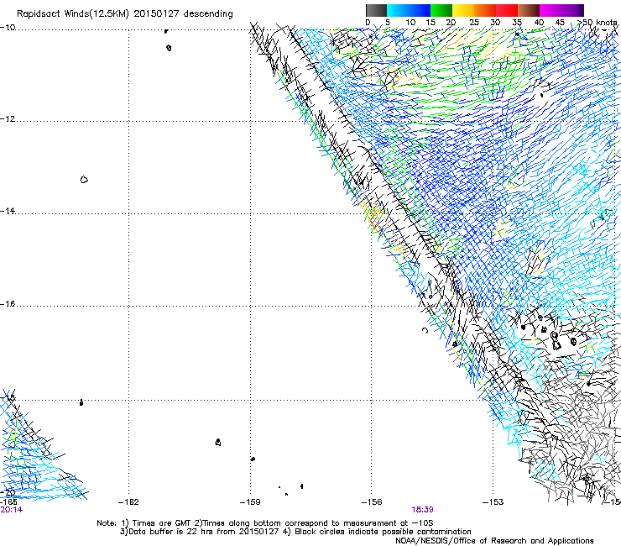Viewport: 621px width, 546px height.
Task: Click the island outline near -13 latitude at left
Action: (84, 180)
